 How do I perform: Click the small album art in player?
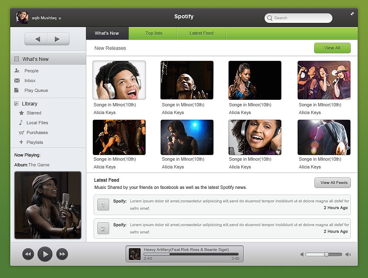(135, 254)
